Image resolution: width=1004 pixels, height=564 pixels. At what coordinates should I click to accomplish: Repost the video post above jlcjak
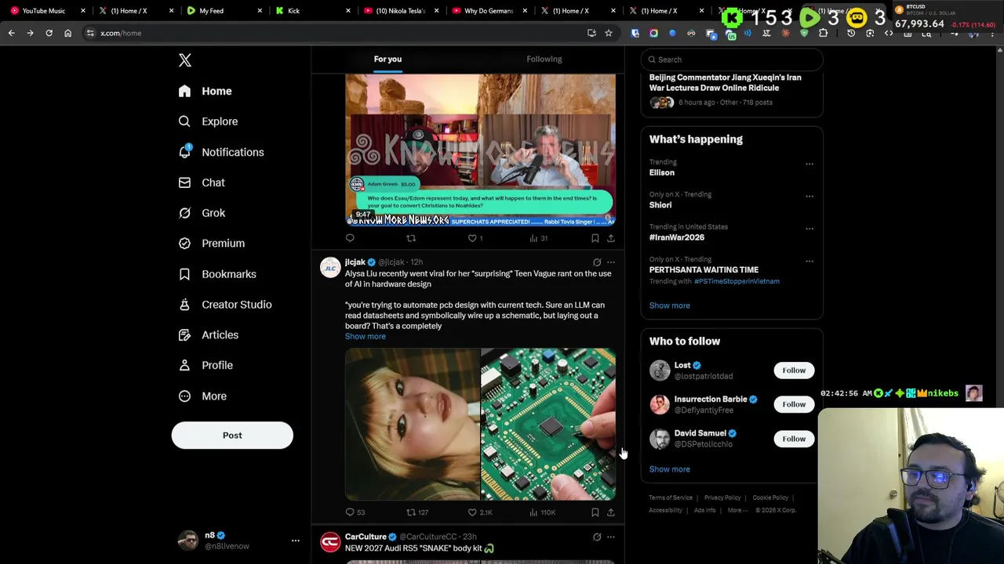411,238
